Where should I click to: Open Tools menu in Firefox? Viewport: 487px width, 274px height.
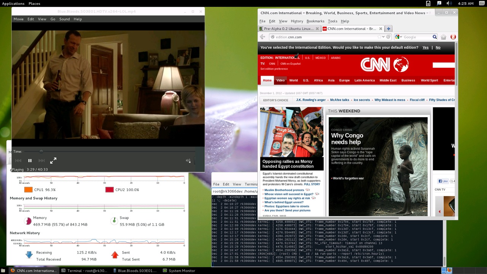pos(333,21)
